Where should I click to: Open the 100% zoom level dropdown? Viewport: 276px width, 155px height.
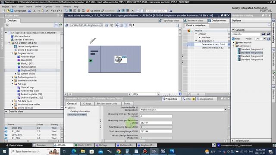158,94
